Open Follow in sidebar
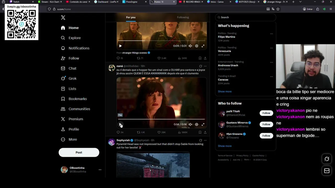Image resolution: width=335 pixels, height=188 pixels. (70, 58)
